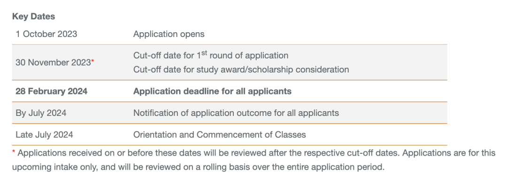Screen dimensions: 507x179
Task: Click the red asterisk beside 30 November 2023
Action: click(92, 62)
